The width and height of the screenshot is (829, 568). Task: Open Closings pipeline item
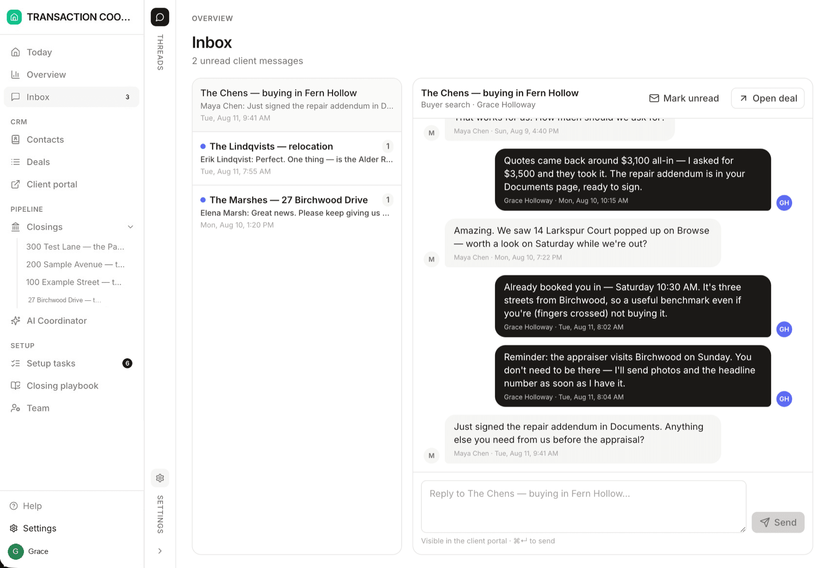pyautogui.click(x=64, y=227)
